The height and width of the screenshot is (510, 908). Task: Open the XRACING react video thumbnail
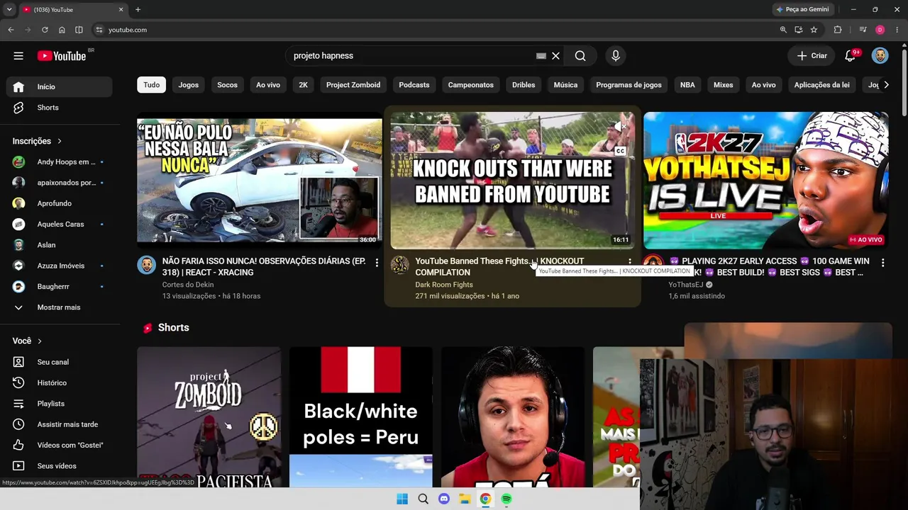260,181
